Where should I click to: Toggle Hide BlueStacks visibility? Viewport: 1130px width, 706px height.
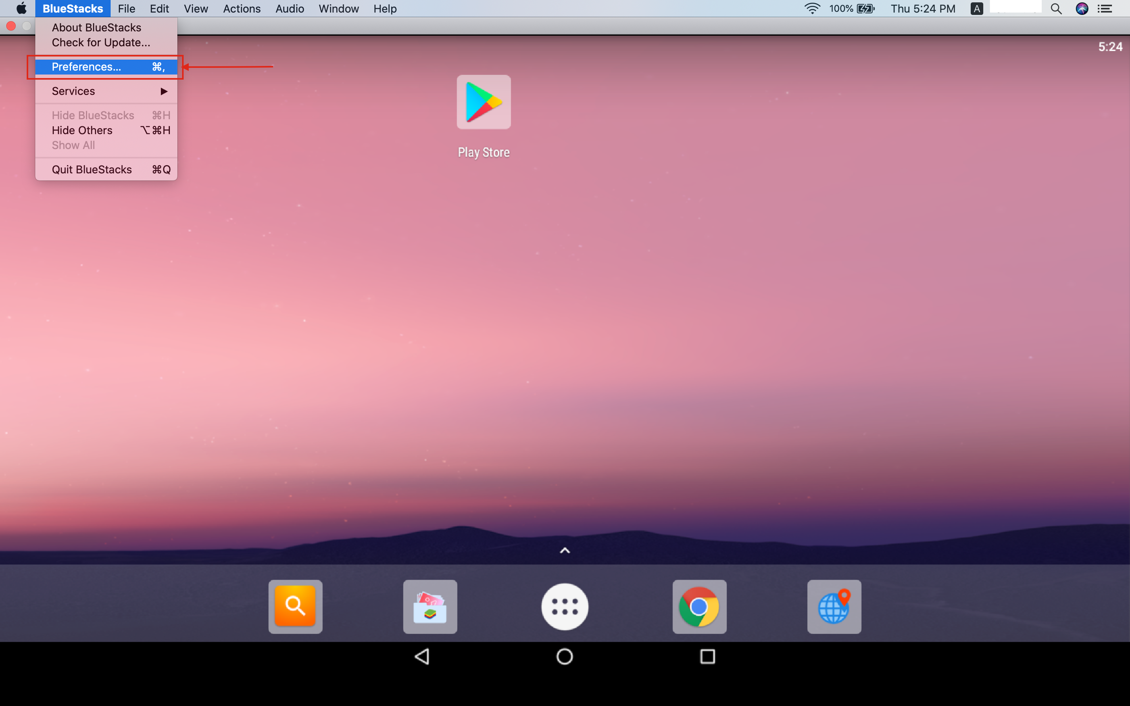coord(93,115)
